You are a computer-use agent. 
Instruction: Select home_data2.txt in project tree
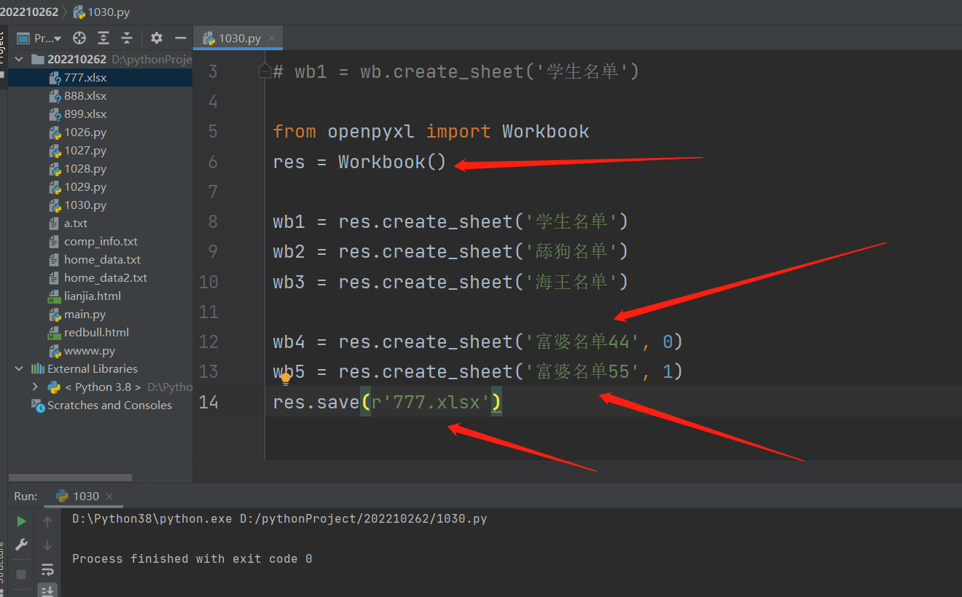[101, 277]
